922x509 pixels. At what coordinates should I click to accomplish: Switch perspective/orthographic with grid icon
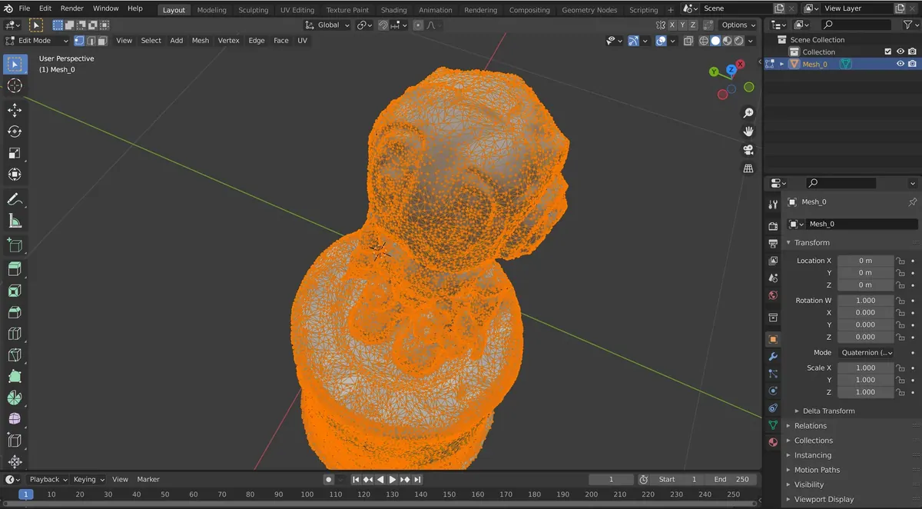(748, 168)
